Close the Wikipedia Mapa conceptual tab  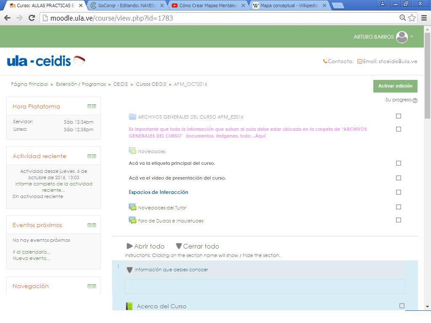click(325, 5)
